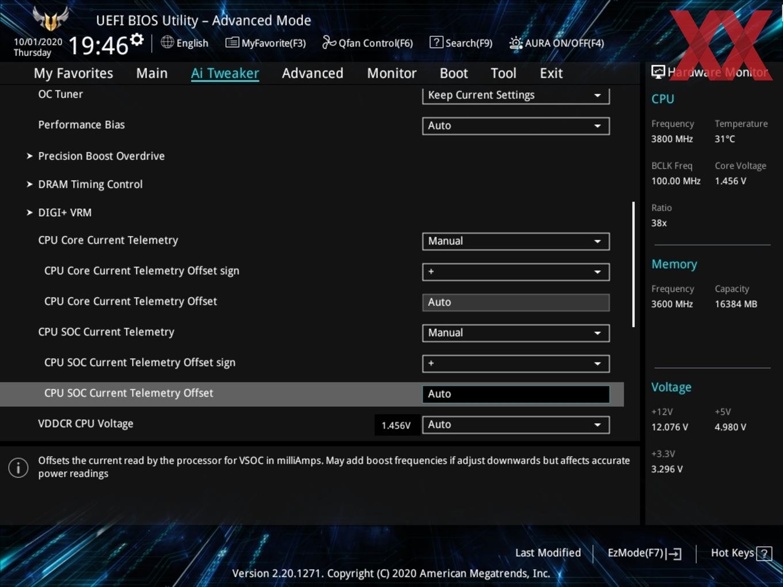Click the 10/01/2020 date text
Viewport: 783px width, 587px height.
(x=38, y=42)
